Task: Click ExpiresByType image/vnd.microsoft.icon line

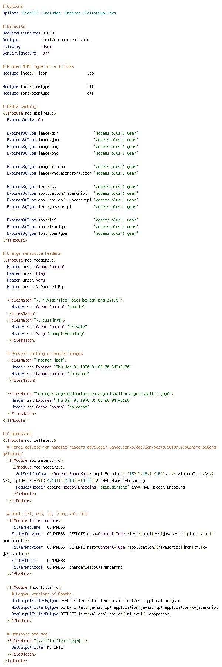Action: click(73, 173)
